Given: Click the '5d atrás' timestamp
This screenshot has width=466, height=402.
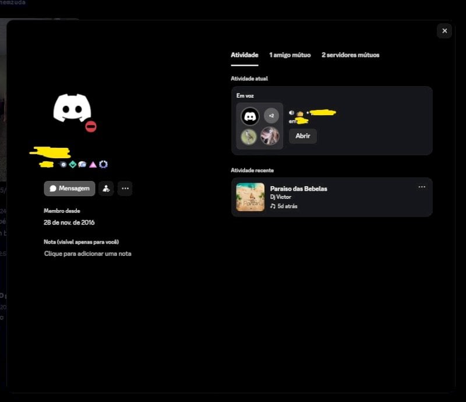Looking at the screenshot, I should 287,206.
